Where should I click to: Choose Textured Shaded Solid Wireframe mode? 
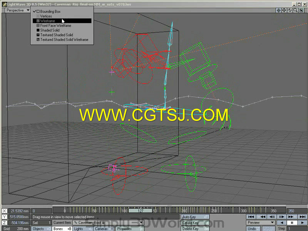tap(62, 40)
